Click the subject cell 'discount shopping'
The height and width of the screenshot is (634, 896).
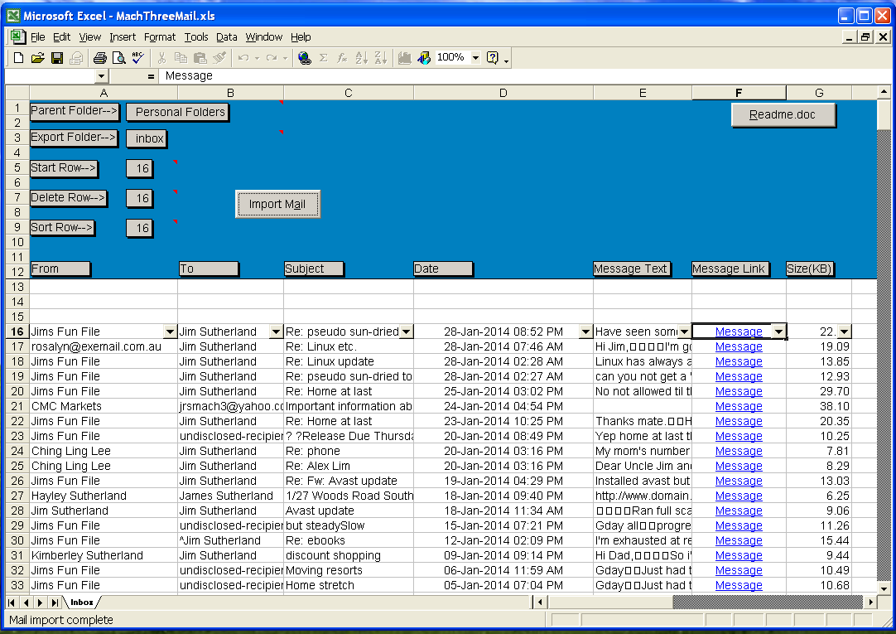349,555
